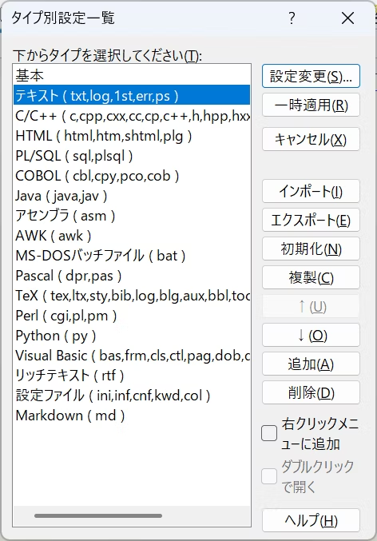Viewport: 377px width, 541px height.
Task: Click the 設定変更(S)... button
Action: pyautogui.click(x=311, y=76)
